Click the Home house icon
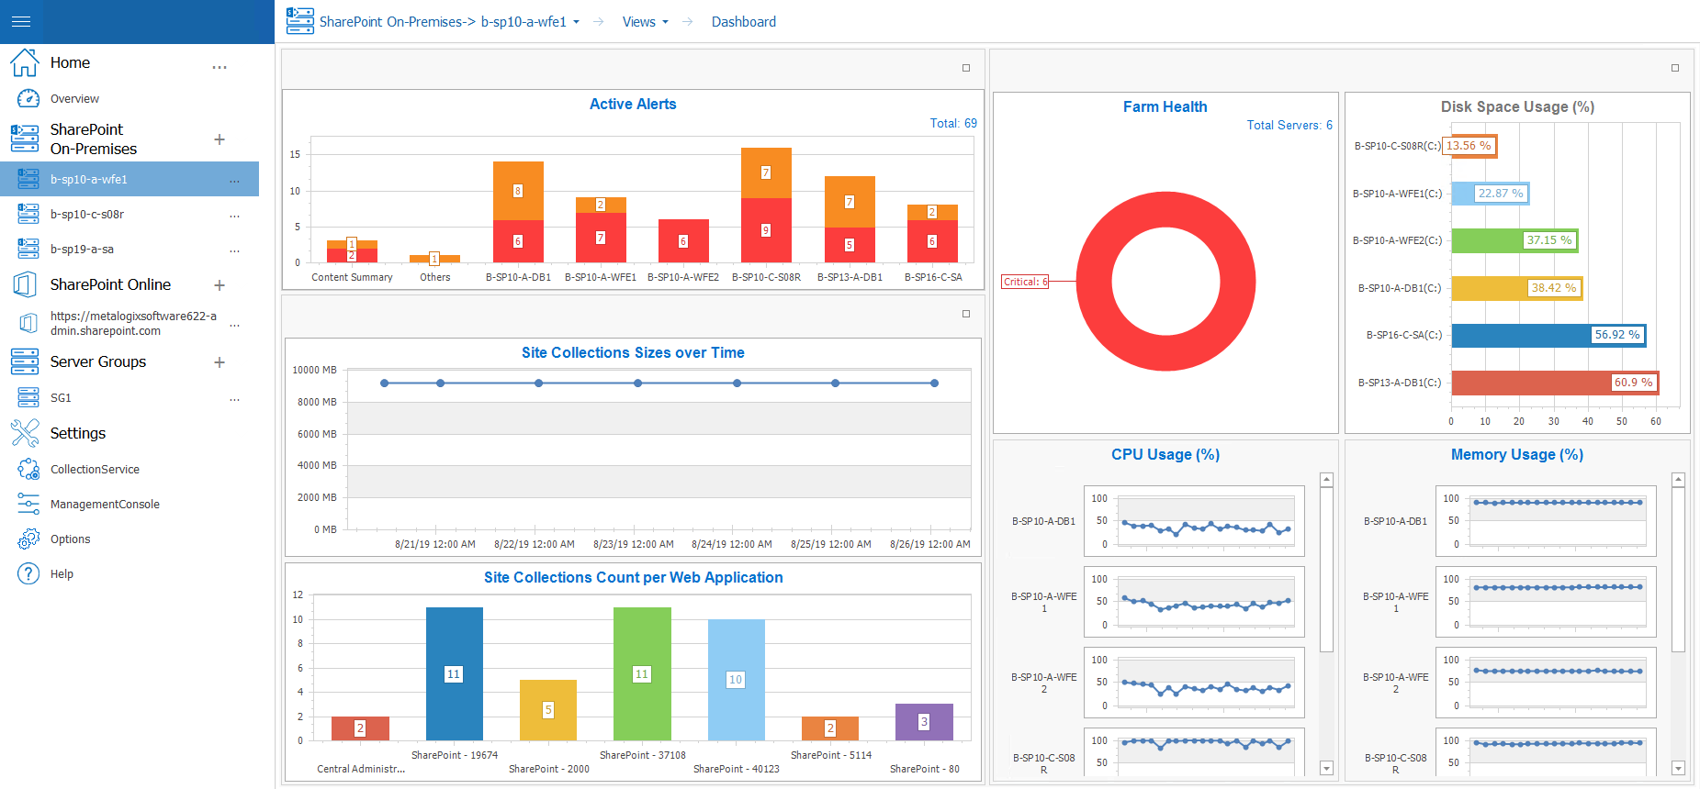This screenshot has width=1700, height=789. click(25, 62)
